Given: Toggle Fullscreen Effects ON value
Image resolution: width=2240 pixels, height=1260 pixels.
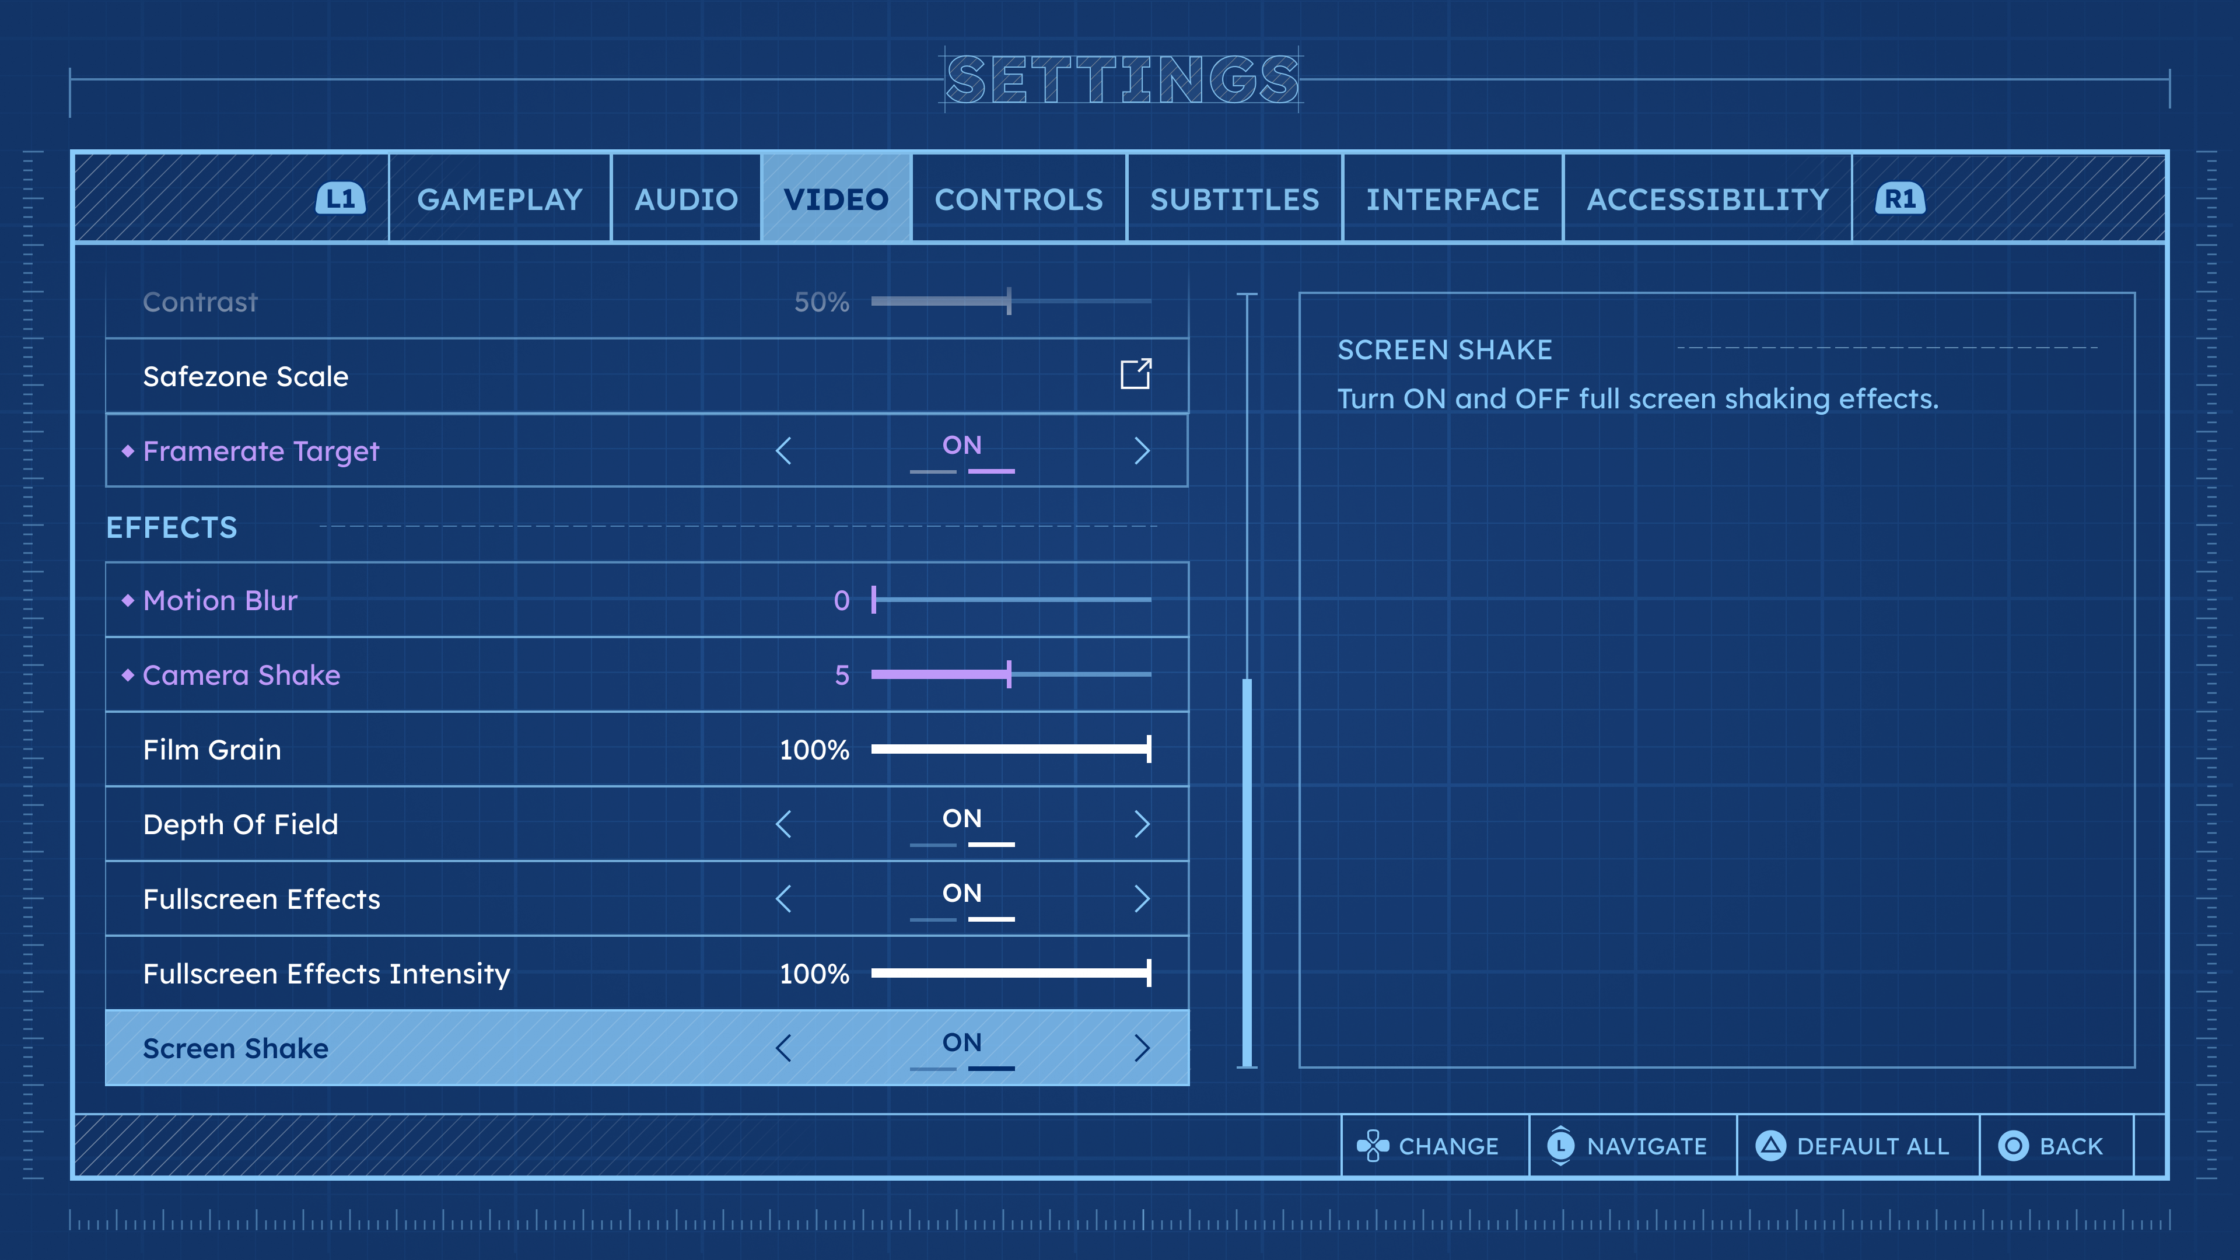Looking at the screenshot, I should (x=962, y=894).
